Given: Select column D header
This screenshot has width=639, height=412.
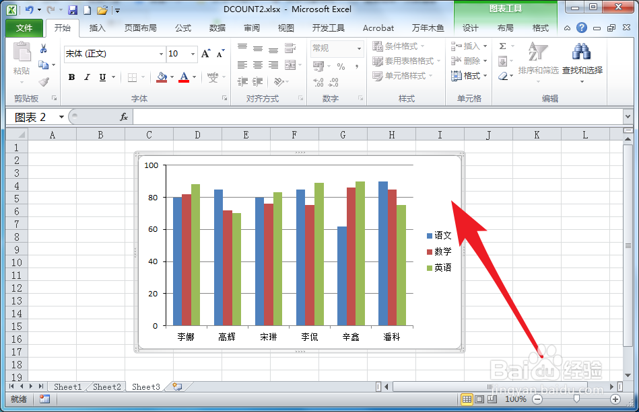Looking at the screenshot, I should (x=197, y=135).
